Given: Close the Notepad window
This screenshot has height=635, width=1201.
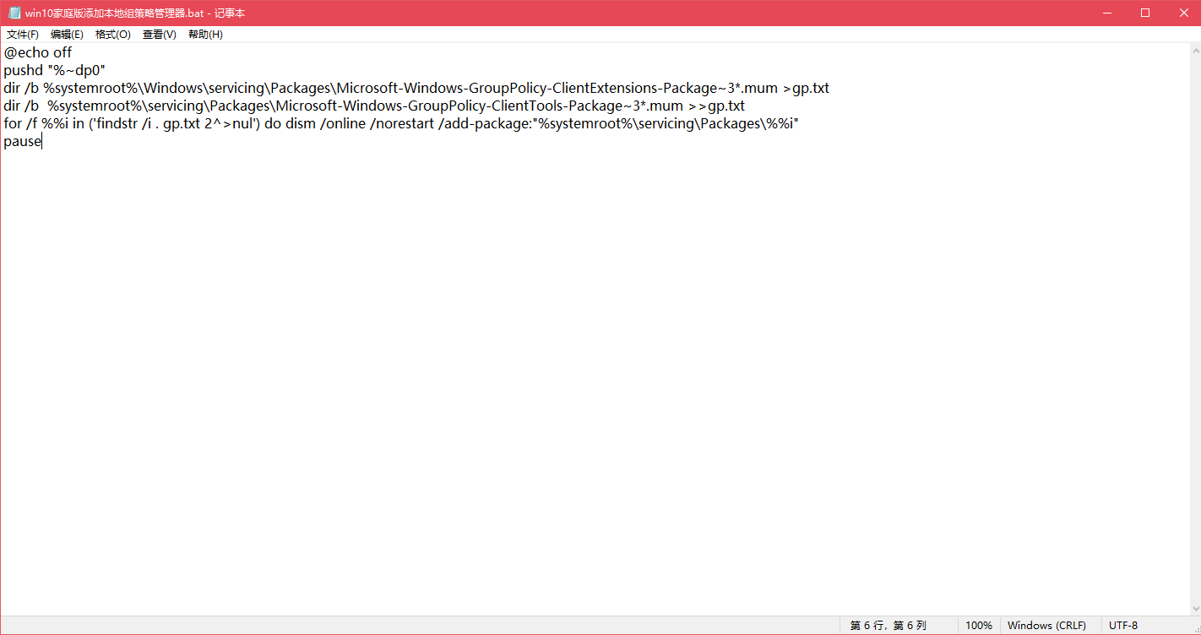Looking at the screenshot, I should coord(1182,13).
